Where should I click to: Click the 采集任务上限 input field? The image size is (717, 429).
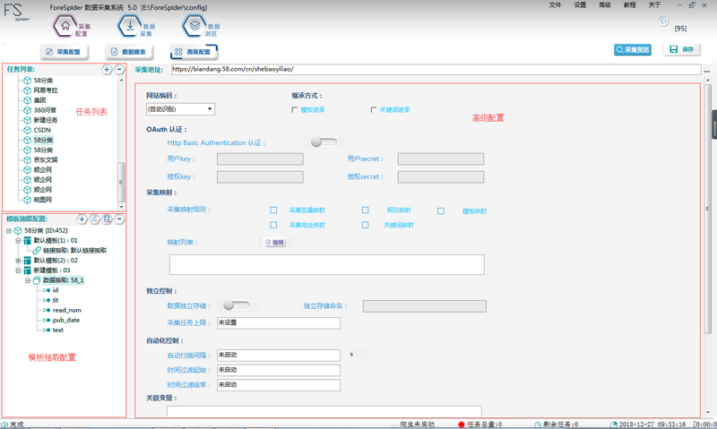(x=279, y=322)
